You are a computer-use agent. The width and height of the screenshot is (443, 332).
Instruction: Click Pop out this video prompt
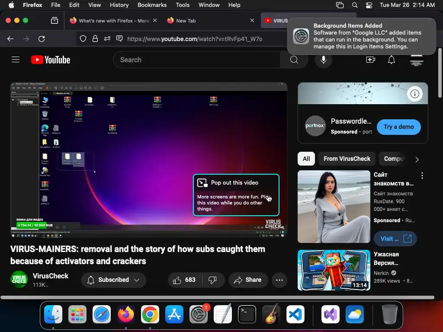(x=236, y=195)
